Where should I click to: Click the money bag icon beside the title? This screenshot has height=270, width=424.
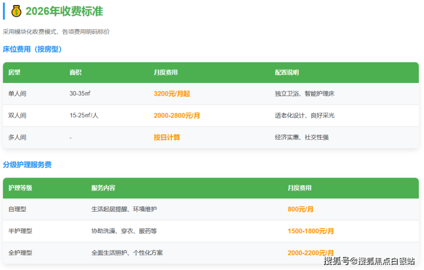[16, 11]
